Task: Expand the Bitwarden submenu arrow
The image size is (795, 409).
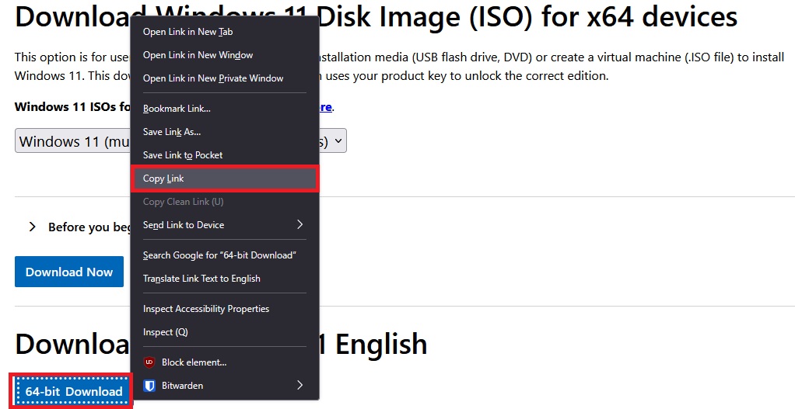Action: [x=300, y=386]
